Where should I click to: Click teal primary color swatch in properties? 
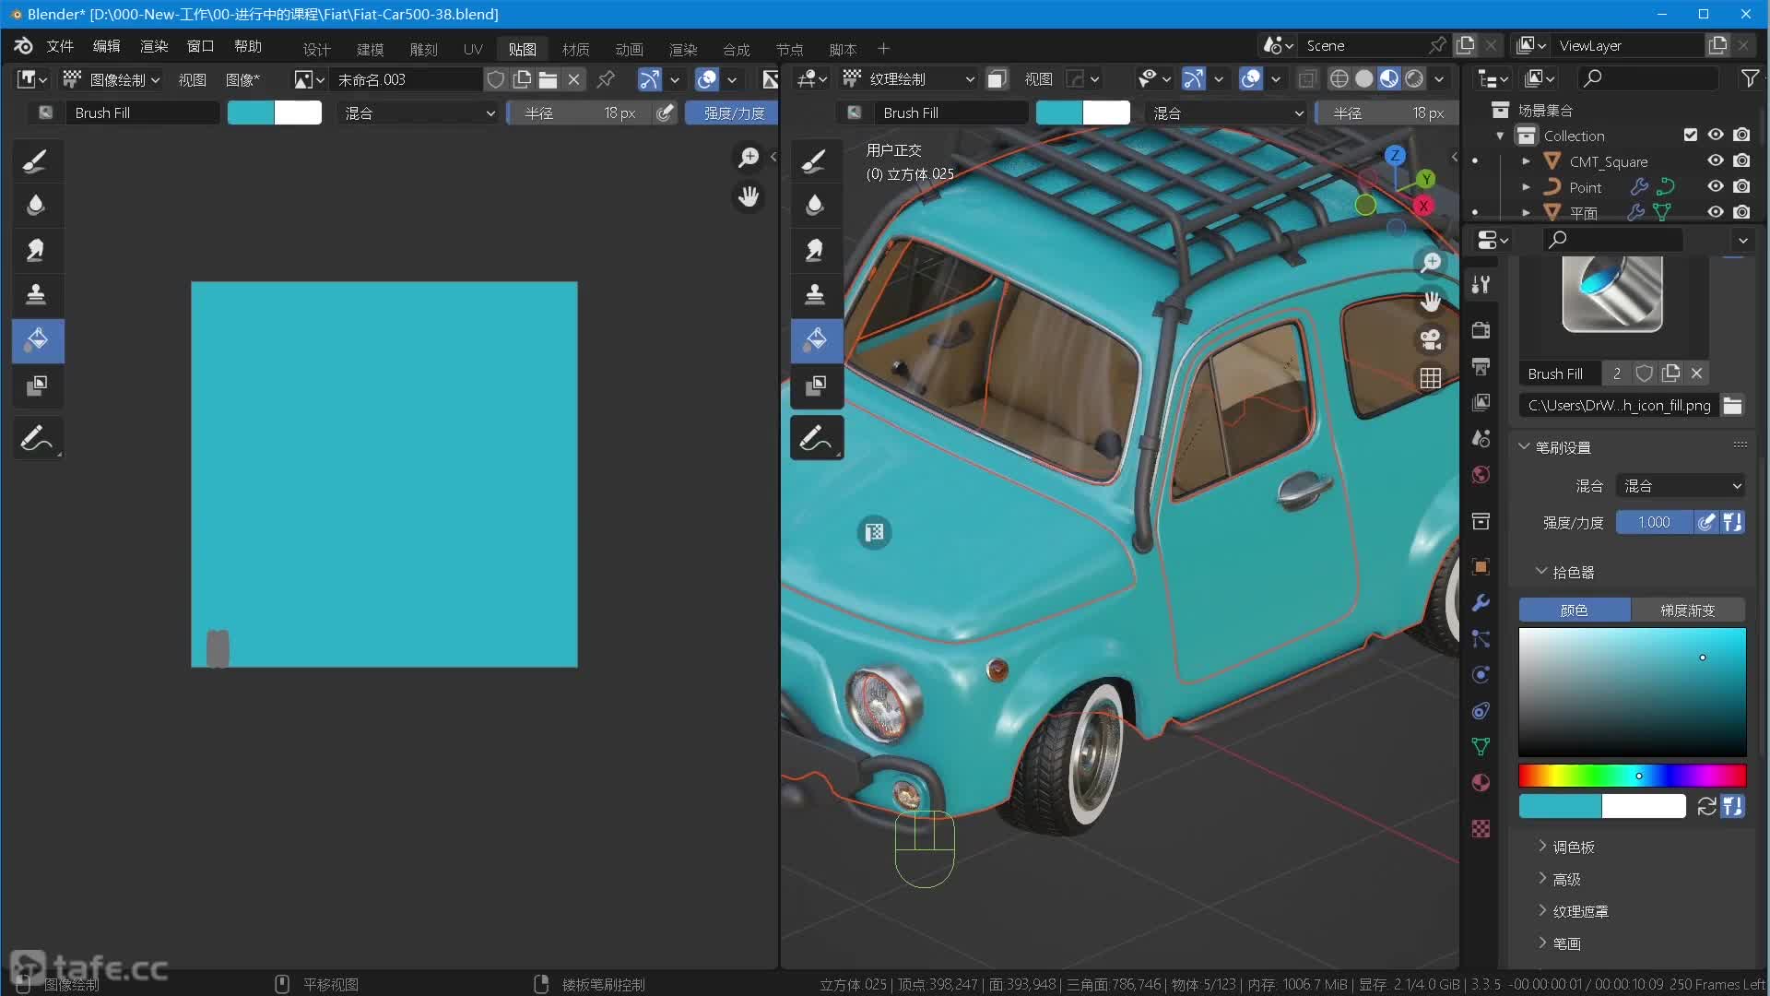[1560, 807]
